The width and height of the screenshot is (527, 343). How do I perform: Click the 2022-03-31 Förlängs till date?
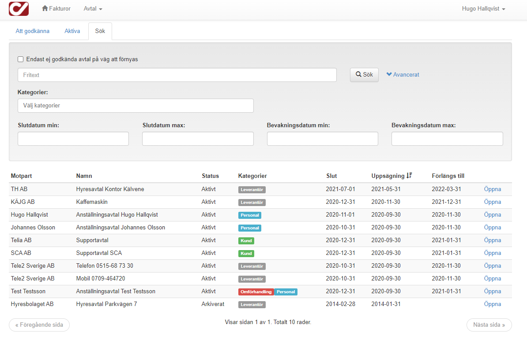(x=446, y=189)
